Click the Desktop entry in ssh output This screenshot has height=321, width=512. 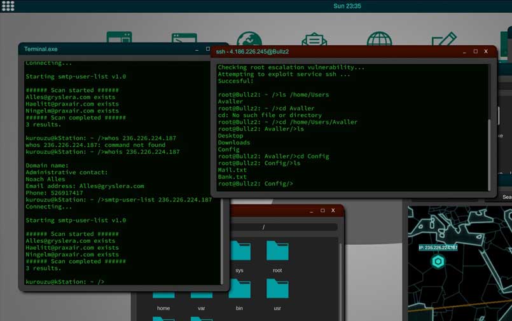[230, 135]
